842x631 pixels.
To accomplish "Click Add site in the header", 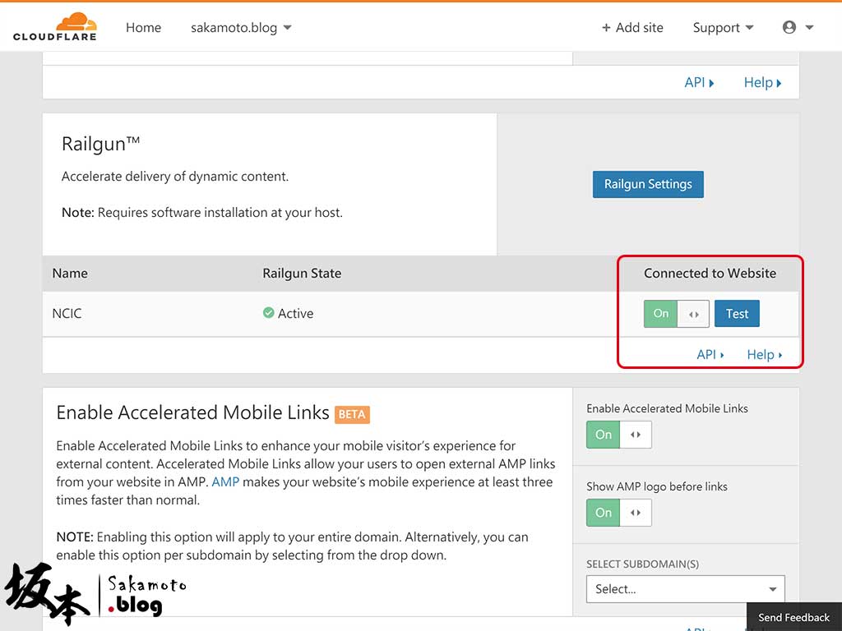I will click(x=632, y=27).
